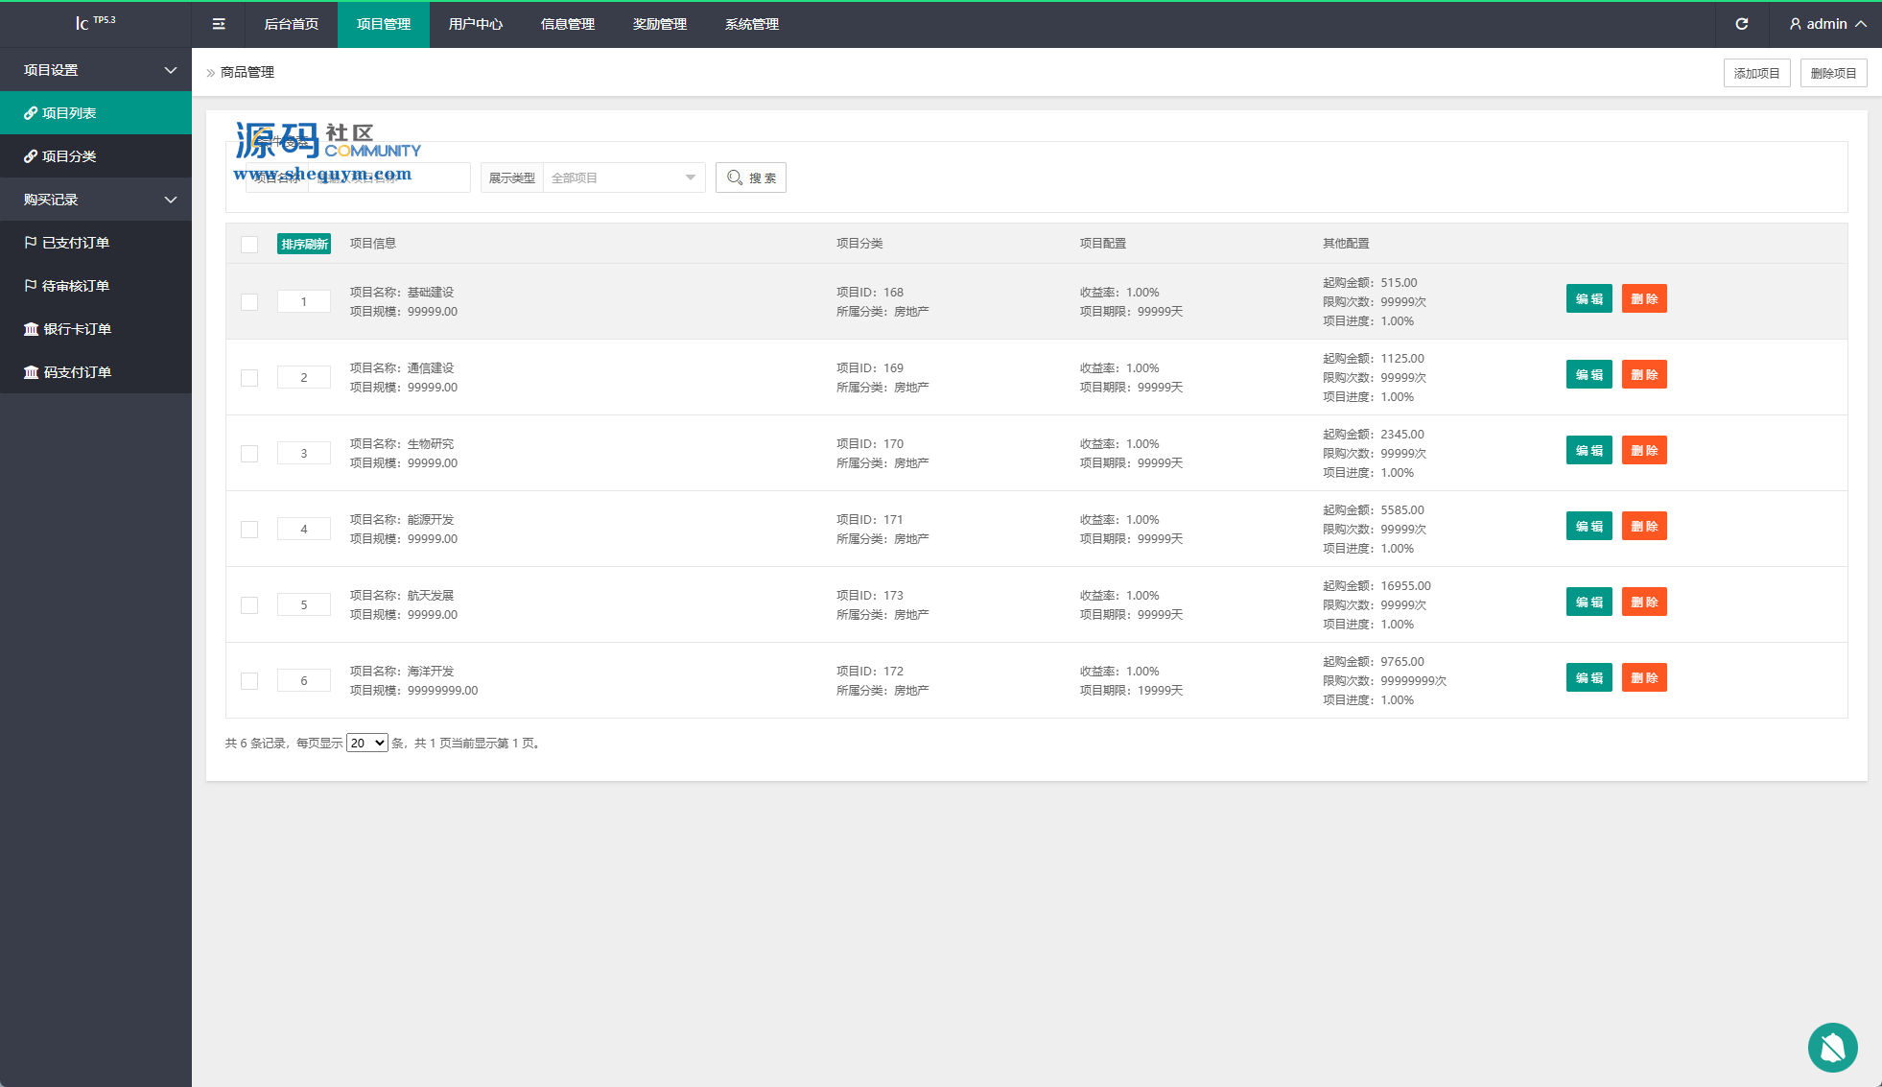Viewport: 1882px width, 1087px height.
Task: Collapse the 购买记录 sidebar section
Action: click(x=96, y=200)
